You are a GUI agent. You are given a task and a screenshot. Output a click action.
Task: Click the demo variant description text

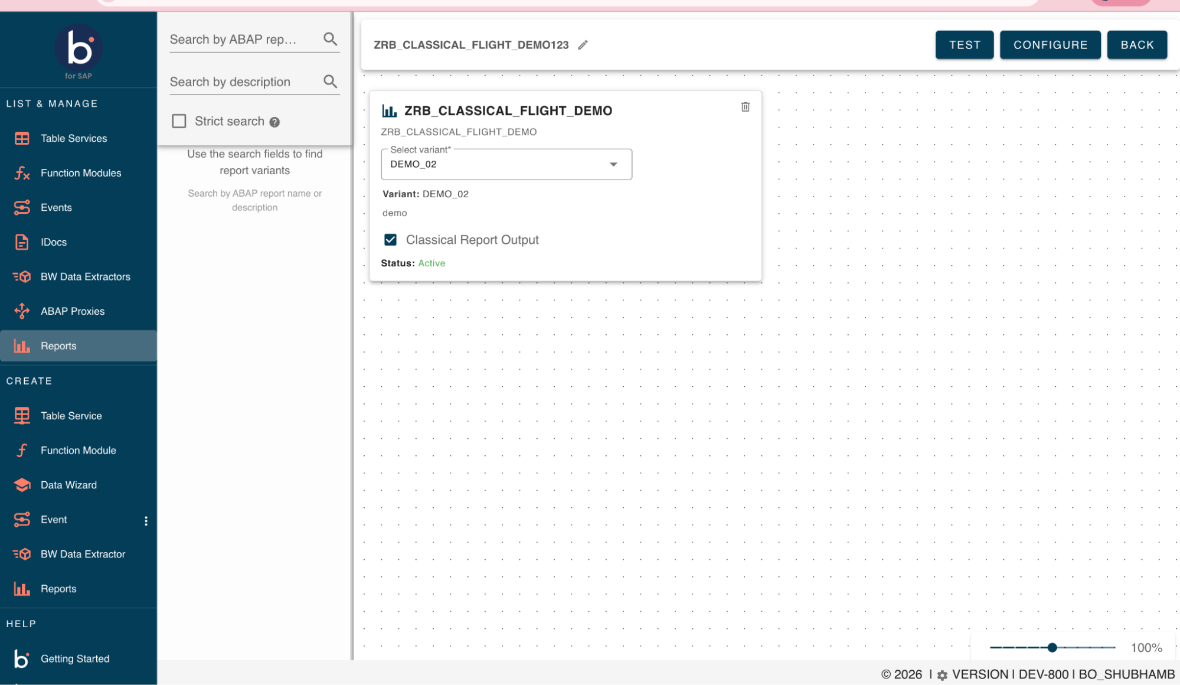(395, 213)
